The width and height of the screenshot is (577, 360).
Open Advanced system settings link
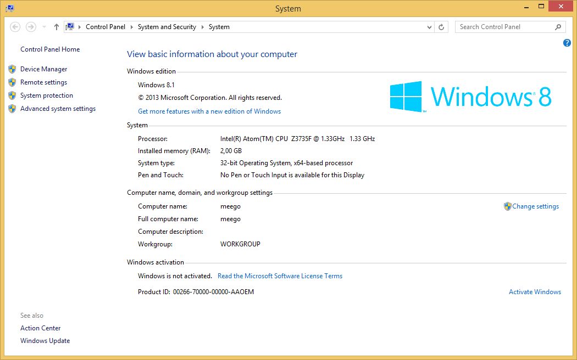pyautogui.click(x=58, y=109)
